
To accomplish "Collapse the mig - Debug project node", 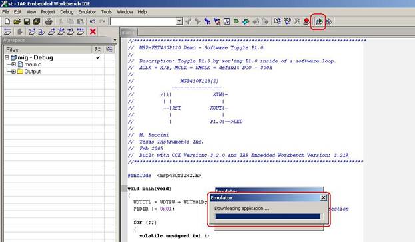I will pyautogui.click(x=7, y=57).
